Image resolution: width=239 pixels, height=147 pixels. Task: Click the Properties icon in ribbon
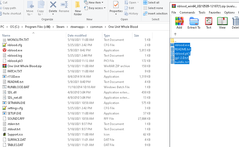(116, 5)
